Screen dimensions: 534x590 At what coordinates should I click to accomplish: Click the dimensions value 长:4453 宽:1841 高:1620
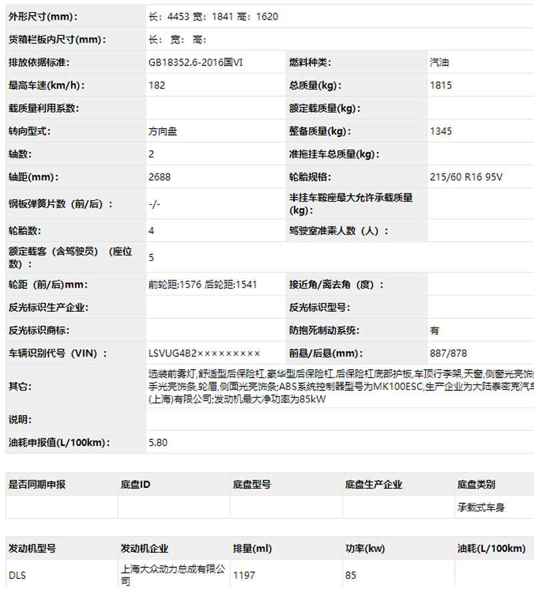(214, 17)
